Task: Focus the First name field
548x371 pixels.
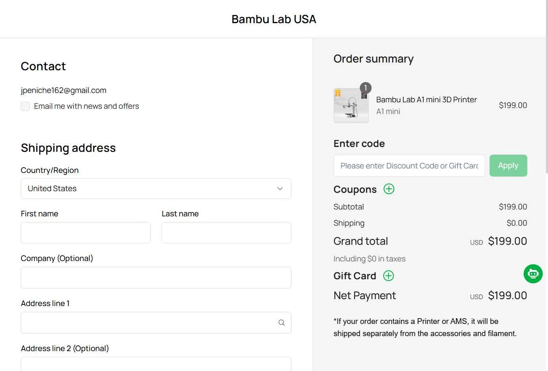Action: 86,233
